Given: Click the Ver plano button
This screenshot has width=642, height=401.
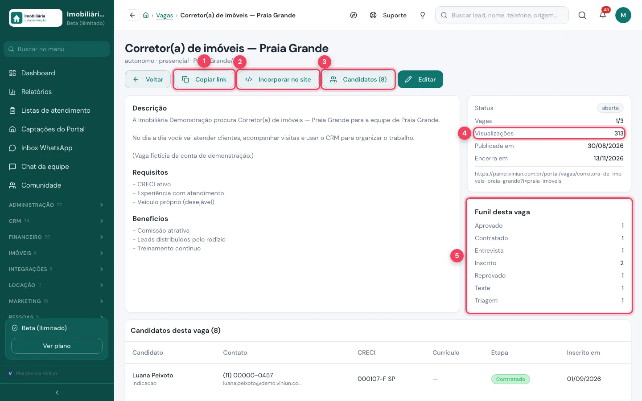Looking at the screenshot, I should coord(57,346).
